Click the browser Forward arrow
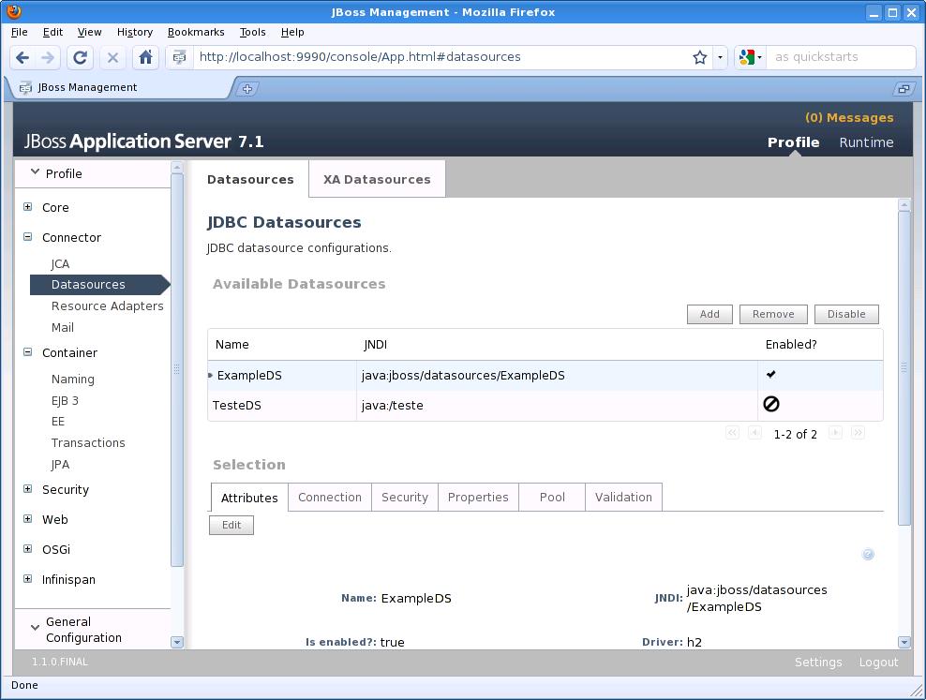 tap(48, 57)
